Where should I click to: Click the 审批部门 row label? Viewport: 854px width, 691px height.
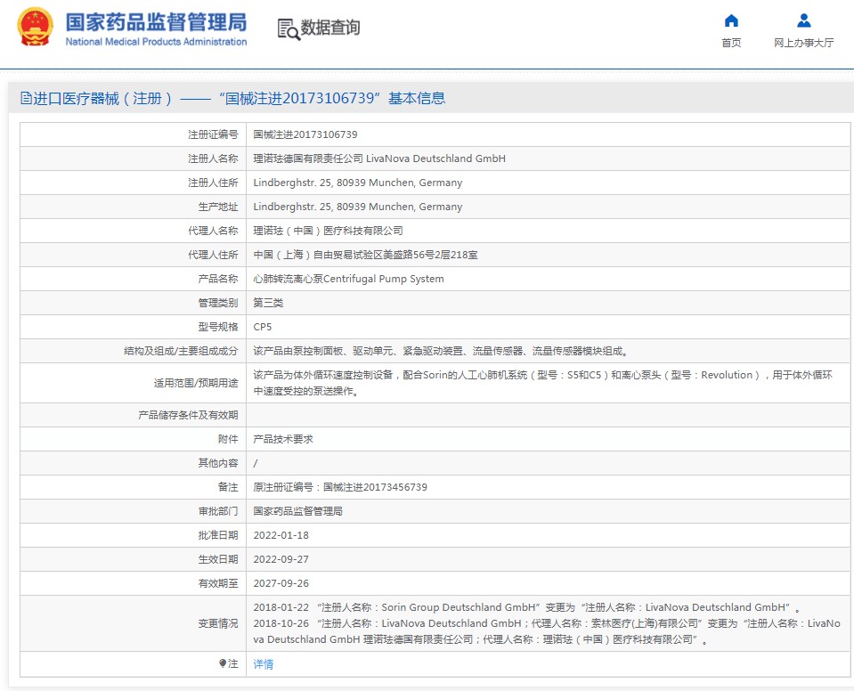coord(218,511)
